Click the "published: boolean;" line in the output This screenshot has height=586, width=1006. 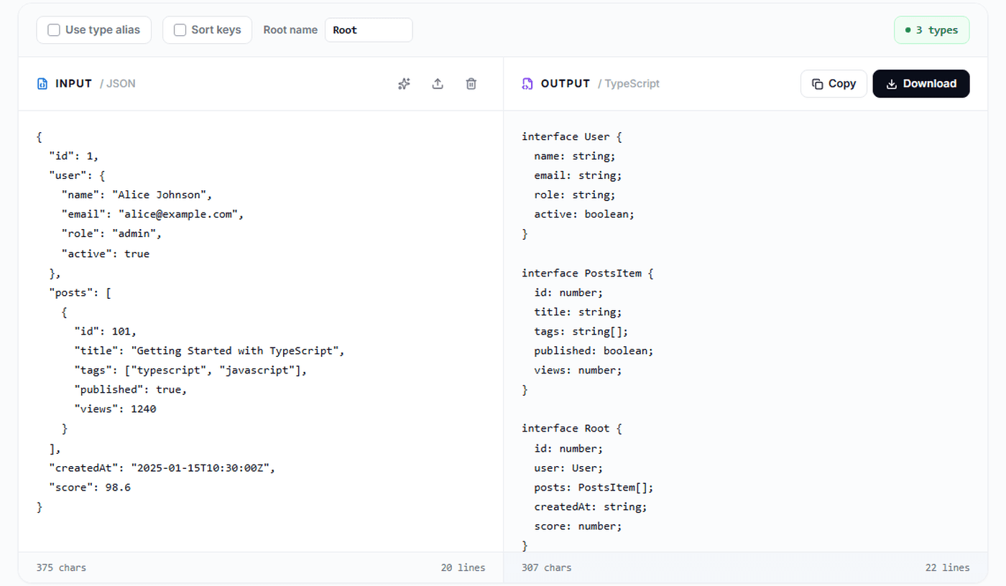(x=594, y=350)
